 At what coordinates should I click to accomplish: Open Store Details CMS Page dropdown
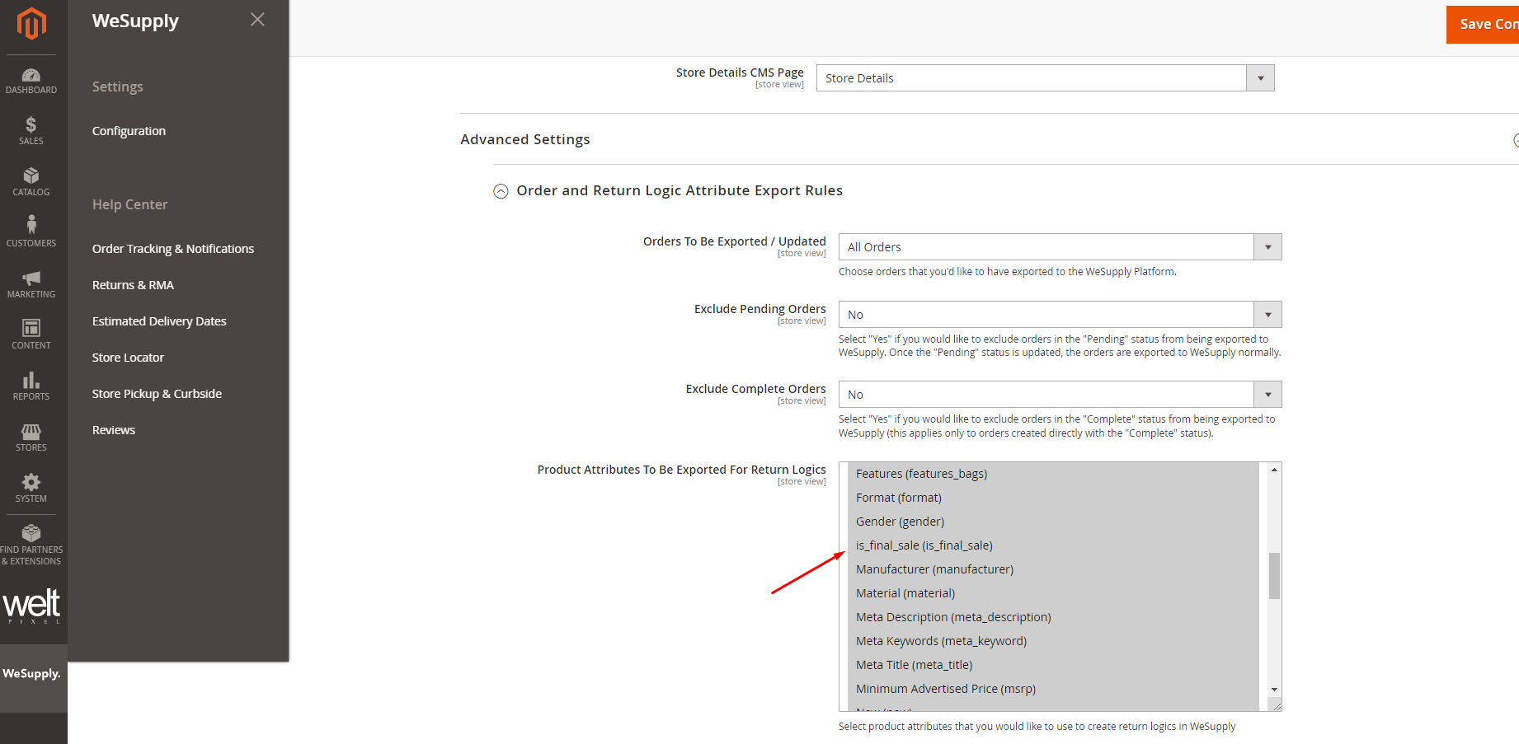click(1045, 78)
